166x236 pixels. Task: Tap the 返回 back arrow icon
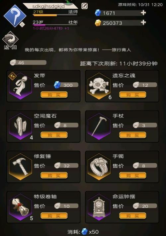click(10, 39)
